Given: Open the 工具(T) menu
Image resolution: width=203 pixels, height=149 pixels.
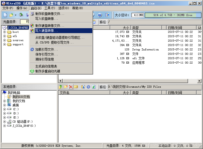Looking at the screenshot, I should click(x=50, y=8).
